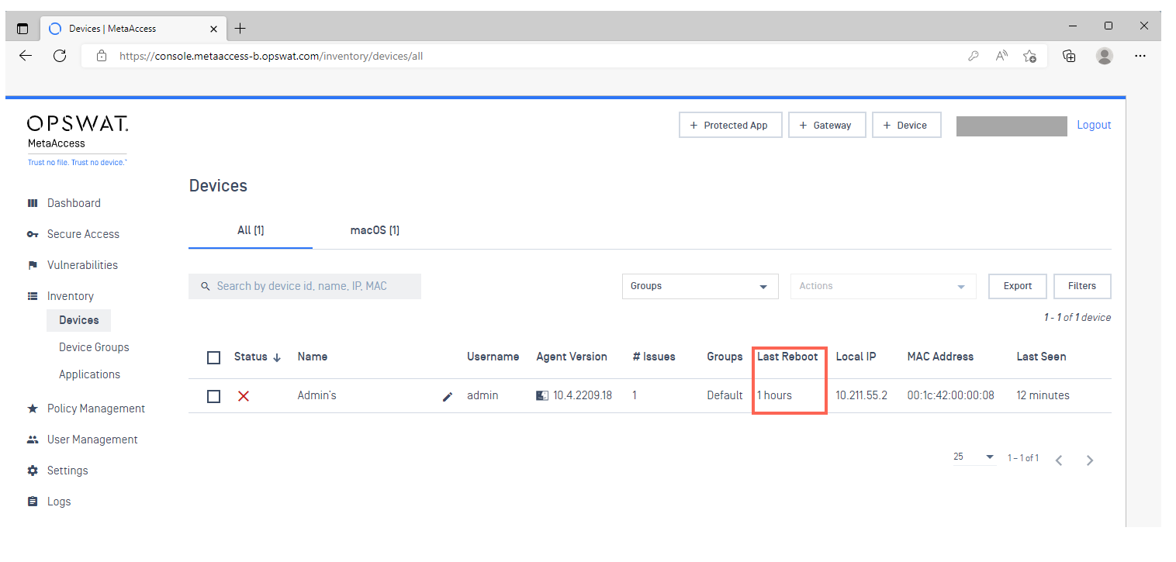Open Device Groups in sidebar

(x=94, y=347)
